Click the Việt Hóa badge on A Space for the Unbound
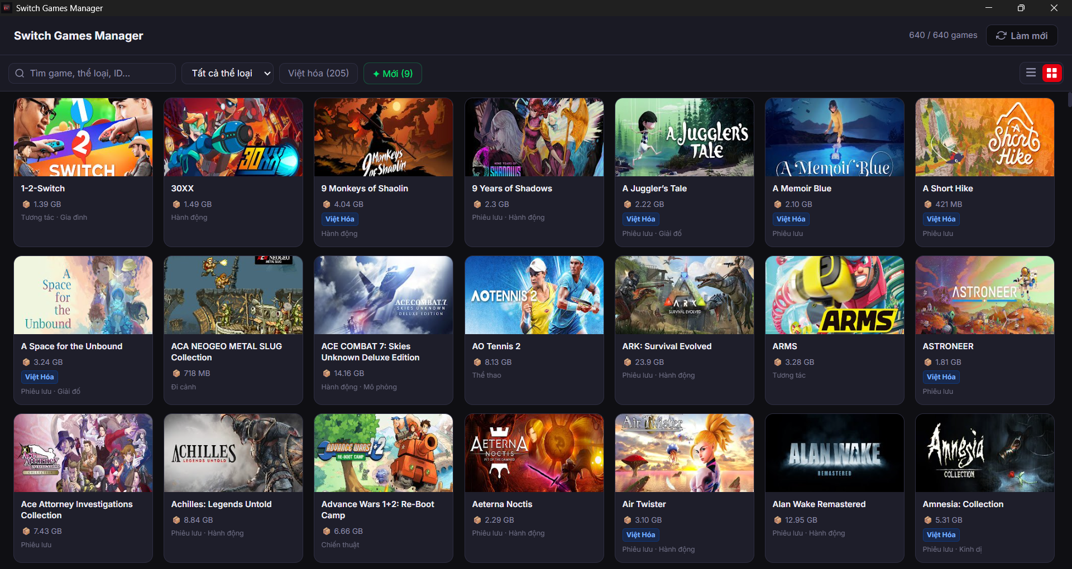 39,377
